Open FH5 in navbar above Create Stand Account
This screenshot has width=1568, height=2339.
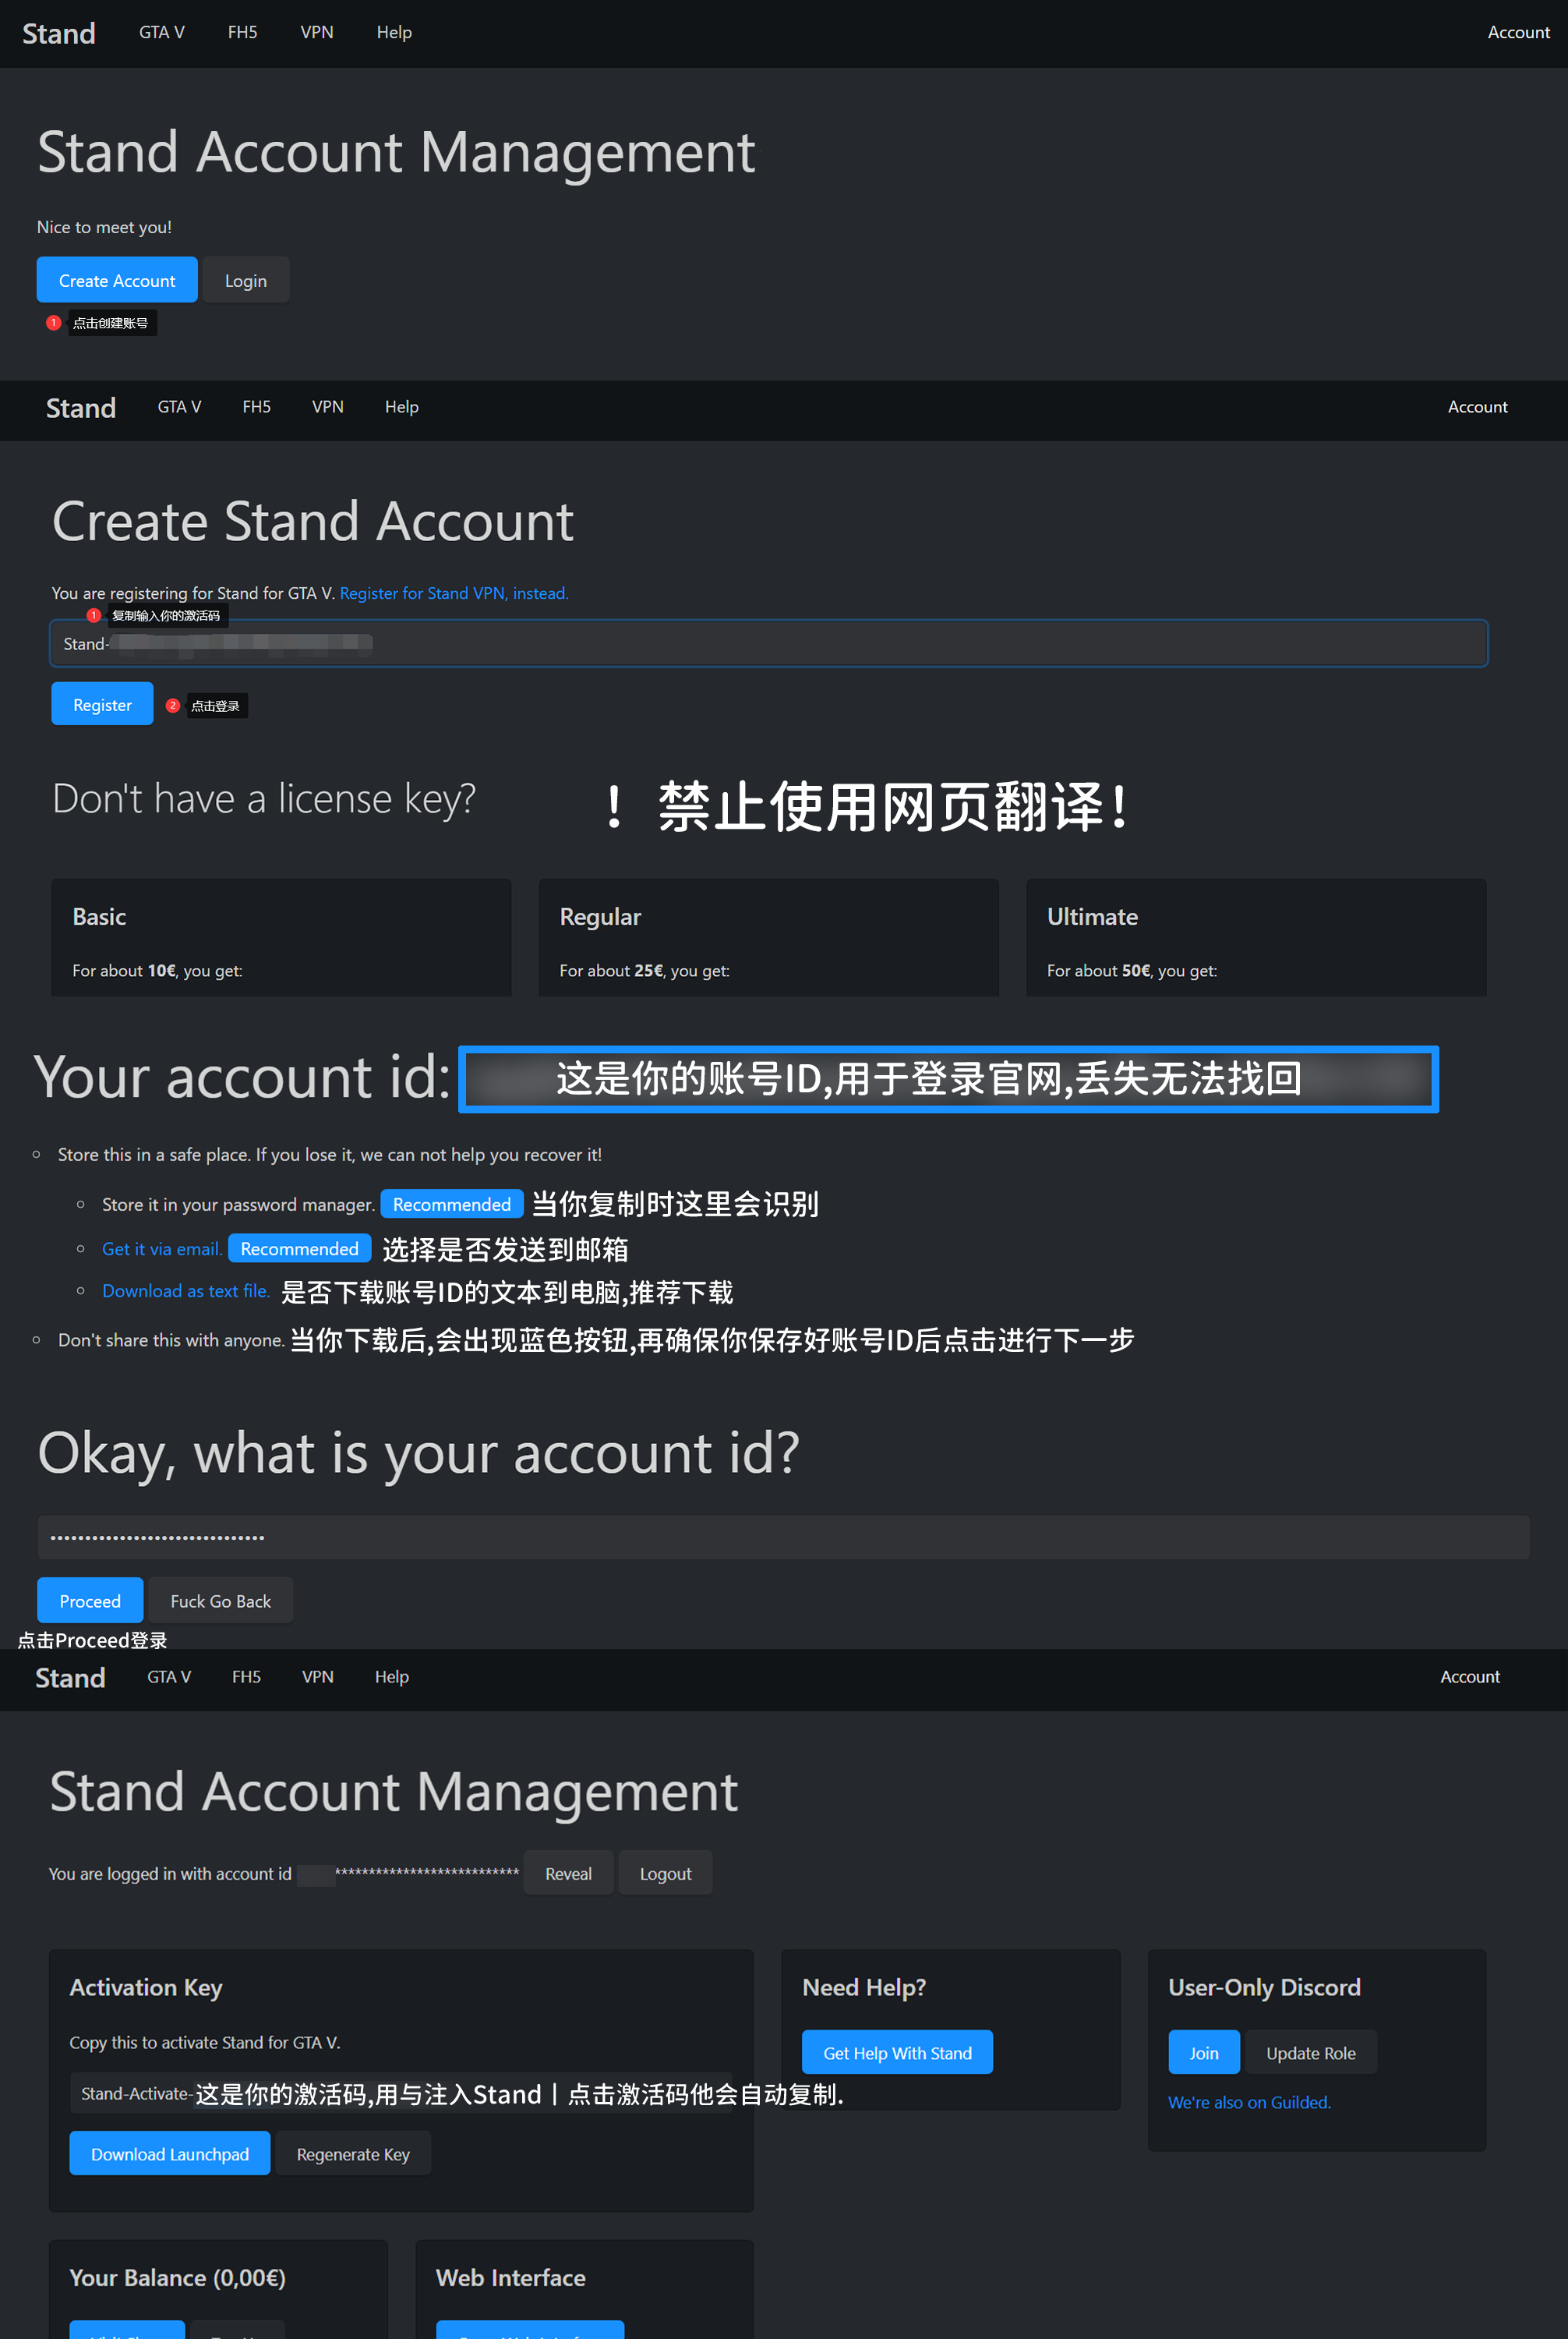257,406
